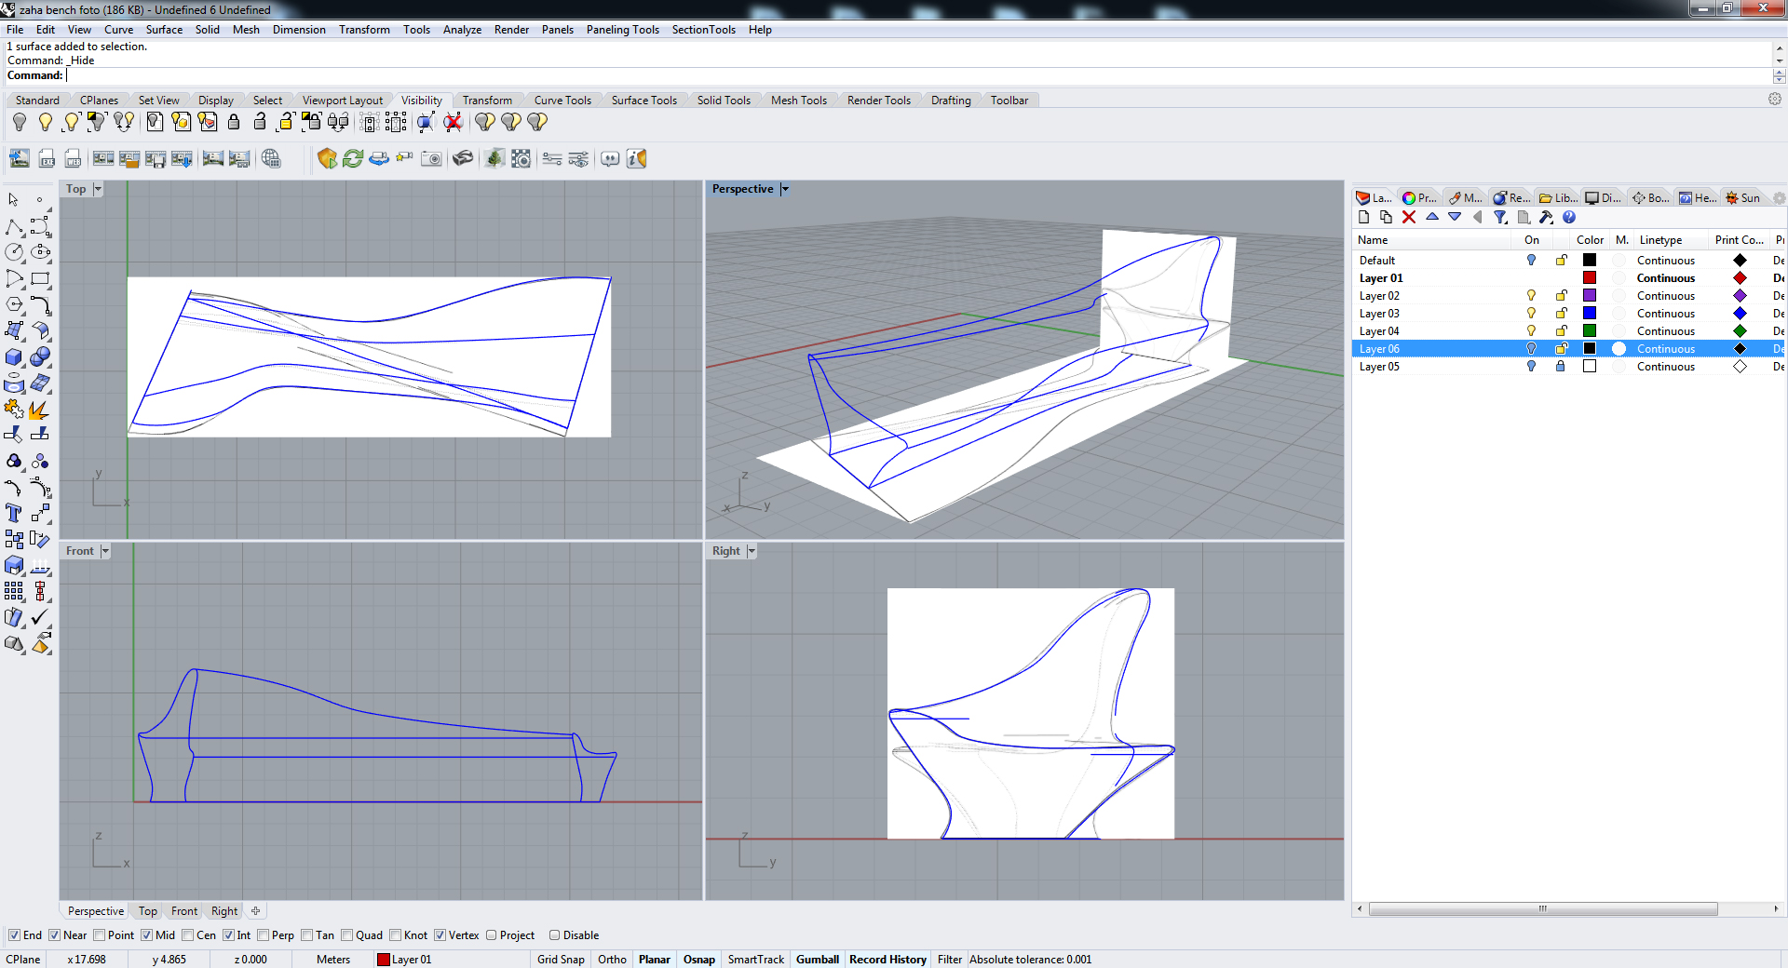Select the Box solid tool

(x=14, y=357)
